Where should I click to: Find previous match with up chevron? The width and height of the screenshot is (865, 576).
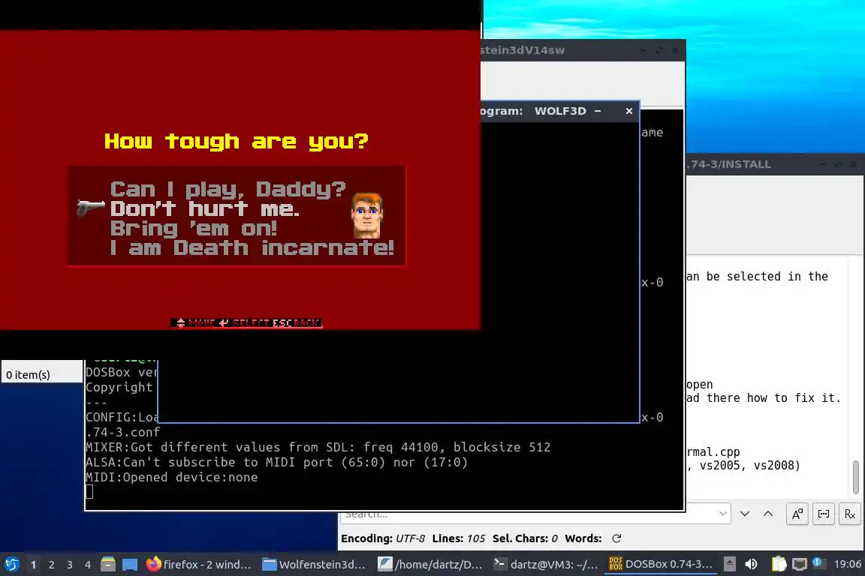click(768, 514)
